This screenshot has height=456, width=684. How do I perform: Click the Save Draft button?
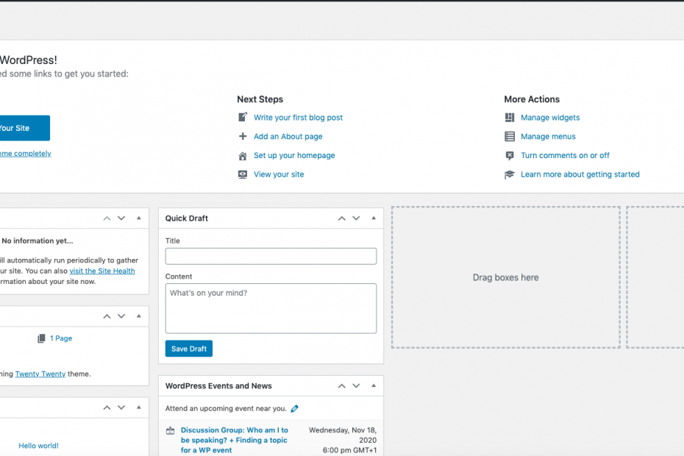pyautogui.click(x=189, y=349)
